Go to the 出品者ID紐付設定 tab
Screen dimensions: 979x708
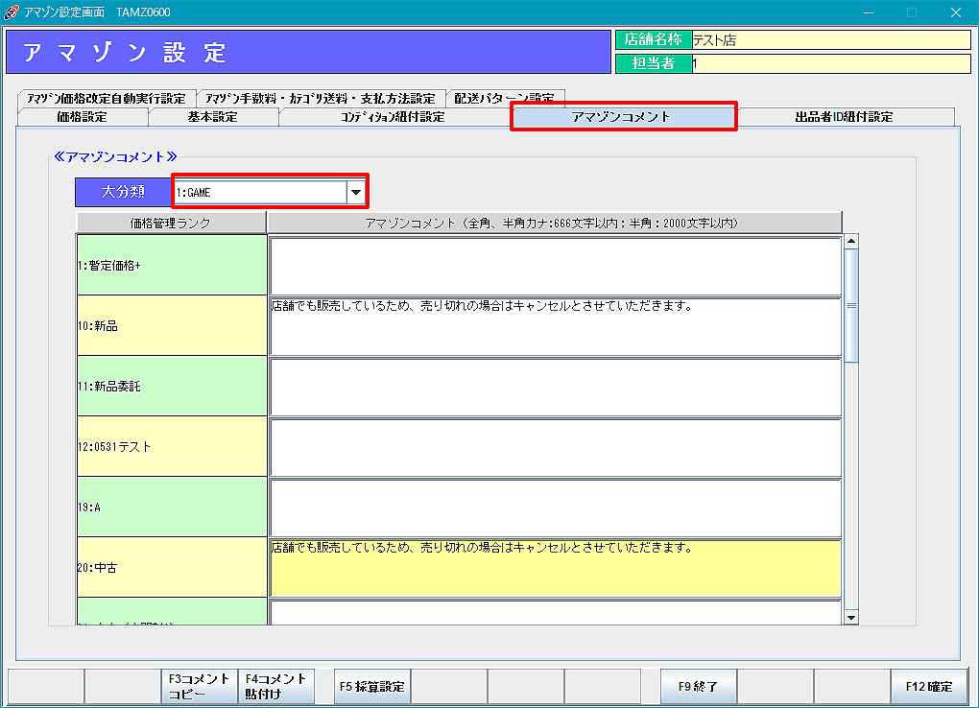tap(844, 117)
